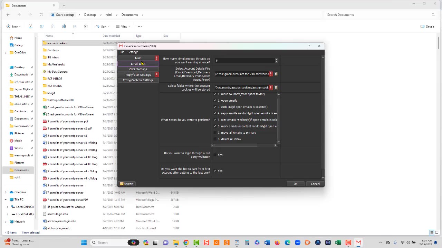Viewport: 442px width, 248px height.
Task: Expand Network in the navigation pane
Action: (6, 222)
